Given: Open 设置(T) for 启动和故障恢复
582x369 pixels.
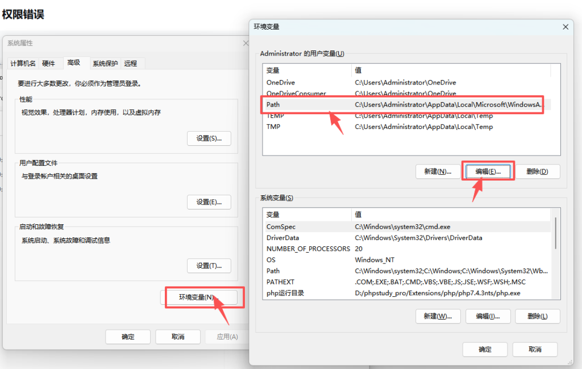Looking at the screenshot, I should 209,265.
